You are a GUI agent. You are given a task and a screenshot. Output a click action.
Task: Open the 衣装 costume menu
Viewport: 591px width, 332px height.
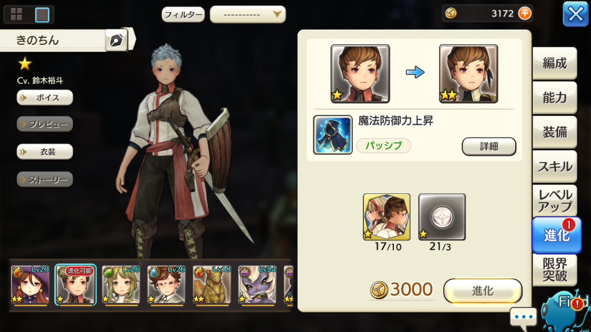(45, 152)
